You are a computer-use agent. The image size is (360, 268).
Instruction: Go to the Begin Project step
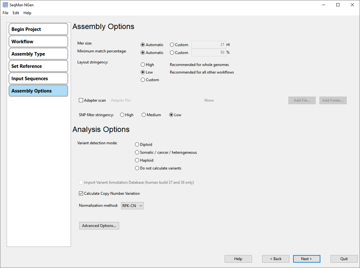(x=39, y=29)
